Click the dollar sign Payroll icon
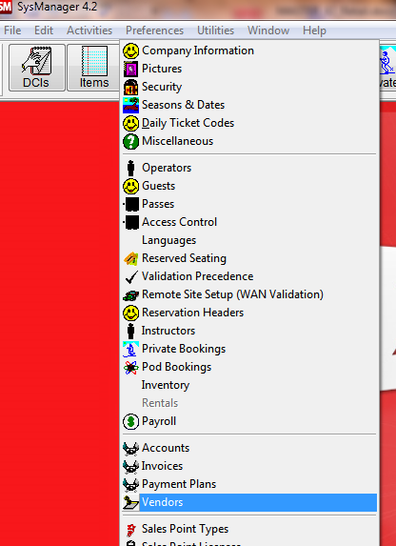The height and width of the screenshot is (546, 396). (130, 422)
